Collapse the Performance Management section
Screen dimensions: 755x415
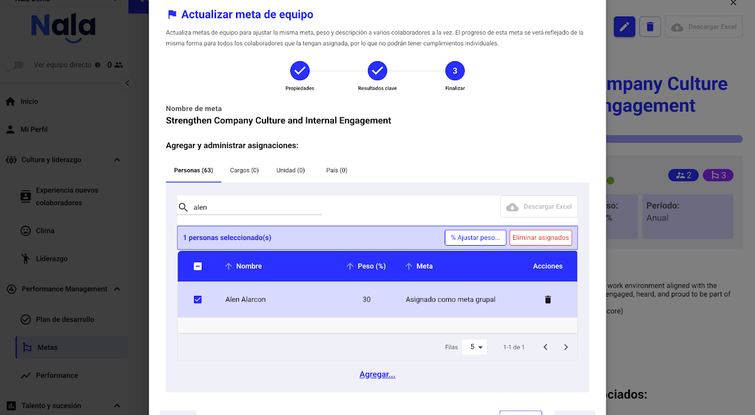point(117,289)
